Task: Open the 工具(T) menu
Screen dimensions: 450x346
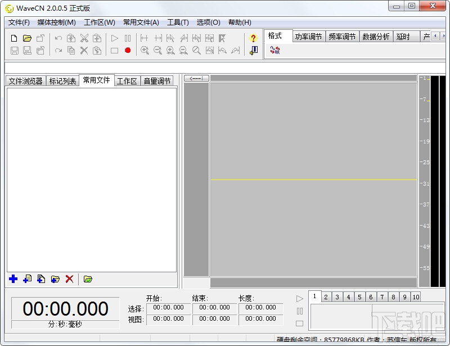Action: [178, 23]
